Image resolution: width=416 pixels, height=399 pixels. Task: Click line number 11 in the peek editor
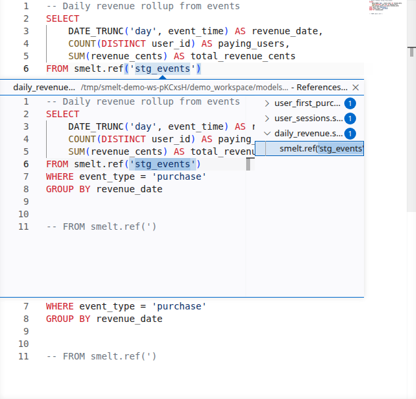(x=24, y=226)
